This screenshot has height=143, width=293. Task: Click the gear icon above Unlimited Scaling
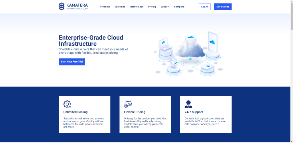click(x=67, y=104)
